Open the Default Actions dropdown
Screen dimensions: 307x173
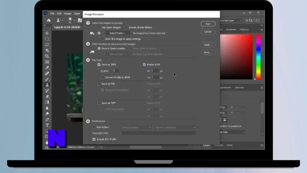136,127
